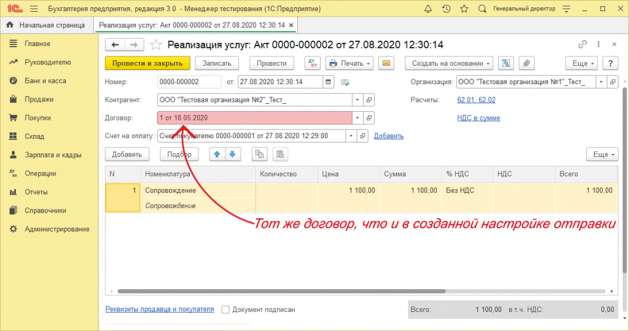
Task: Paste rows icon in table toolbar
Action: point(280,155)
